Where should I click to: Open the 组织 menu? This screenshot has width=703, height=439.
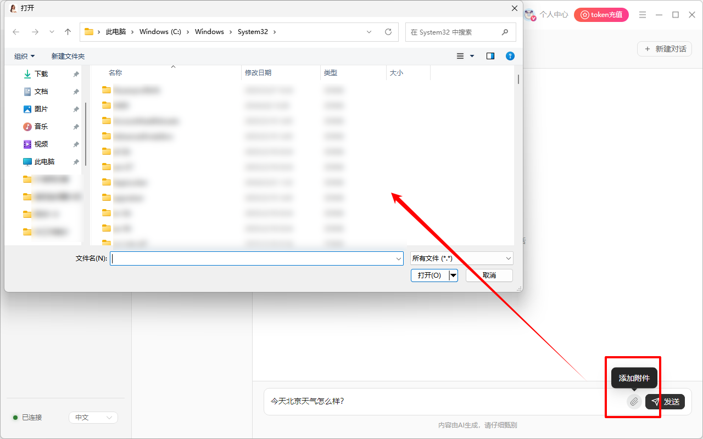24,56
